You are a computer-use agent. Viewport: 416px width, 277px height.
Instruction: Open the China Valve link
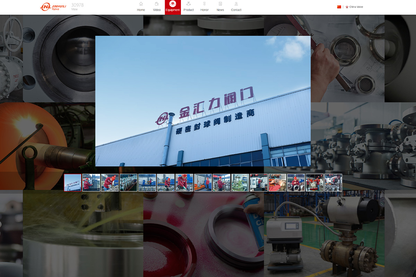[x=356, y=7]
